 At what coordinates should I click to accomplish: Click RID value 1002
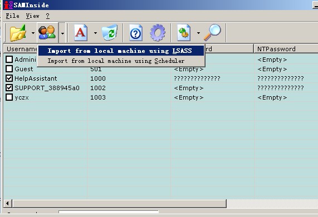(x=98, y=88)
